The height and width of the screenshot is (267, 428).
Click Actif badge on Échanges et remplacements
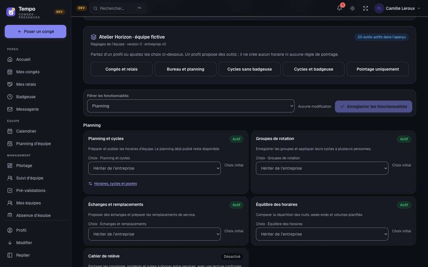click(x=236, y=205)
